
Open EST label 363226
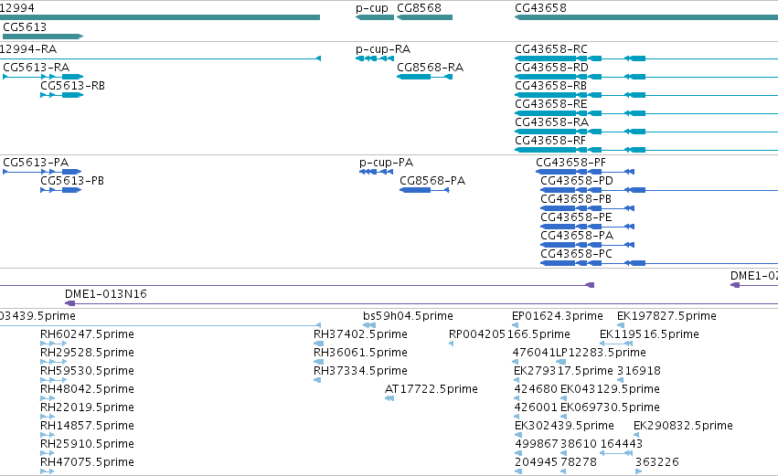pos(657,461)
